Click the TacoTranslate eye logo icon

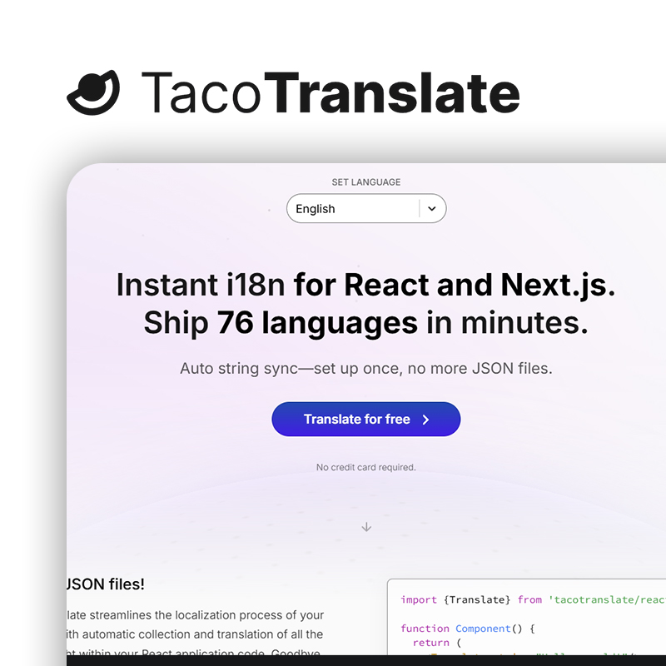point(93,92)
